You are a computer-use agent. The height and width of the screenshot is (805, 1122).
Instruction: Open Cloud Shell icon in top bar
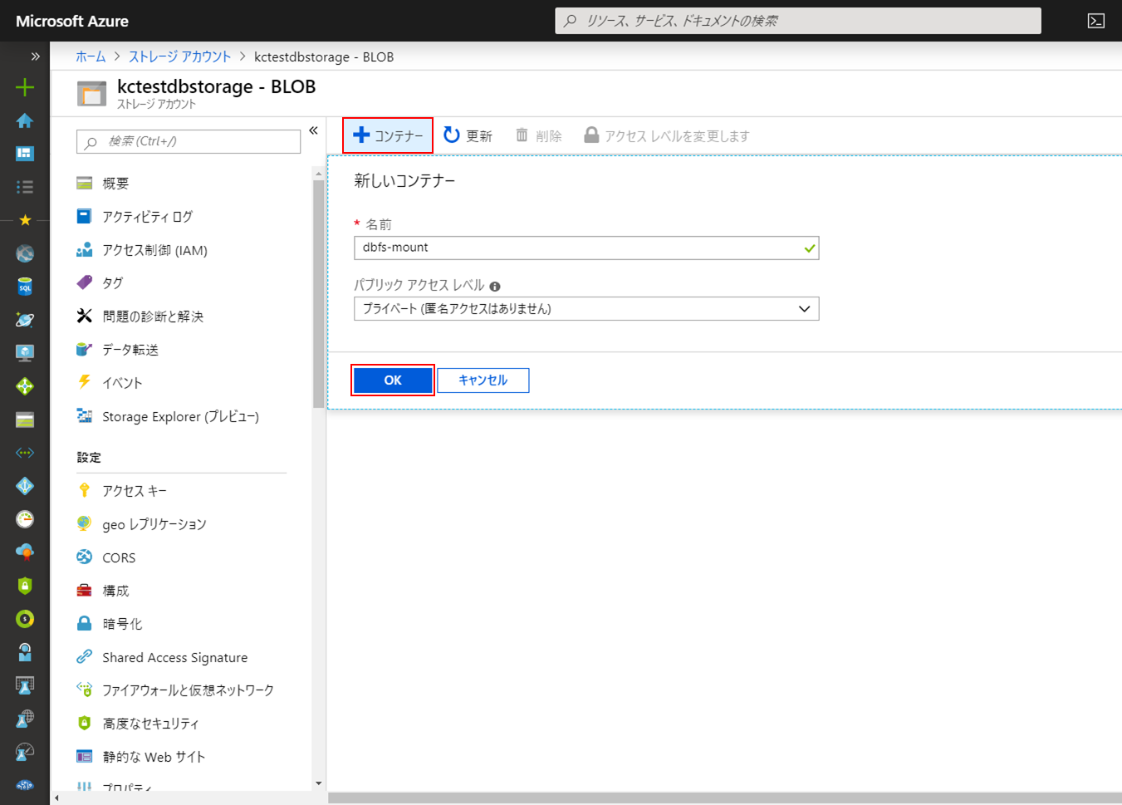pos(1096,21)
